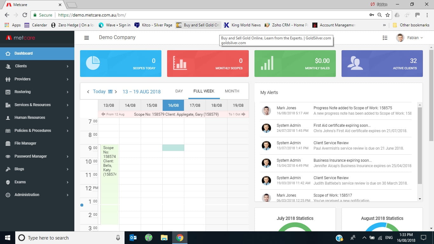
Task: Open the task list icon near Fabian
Action: pos(385,37)
